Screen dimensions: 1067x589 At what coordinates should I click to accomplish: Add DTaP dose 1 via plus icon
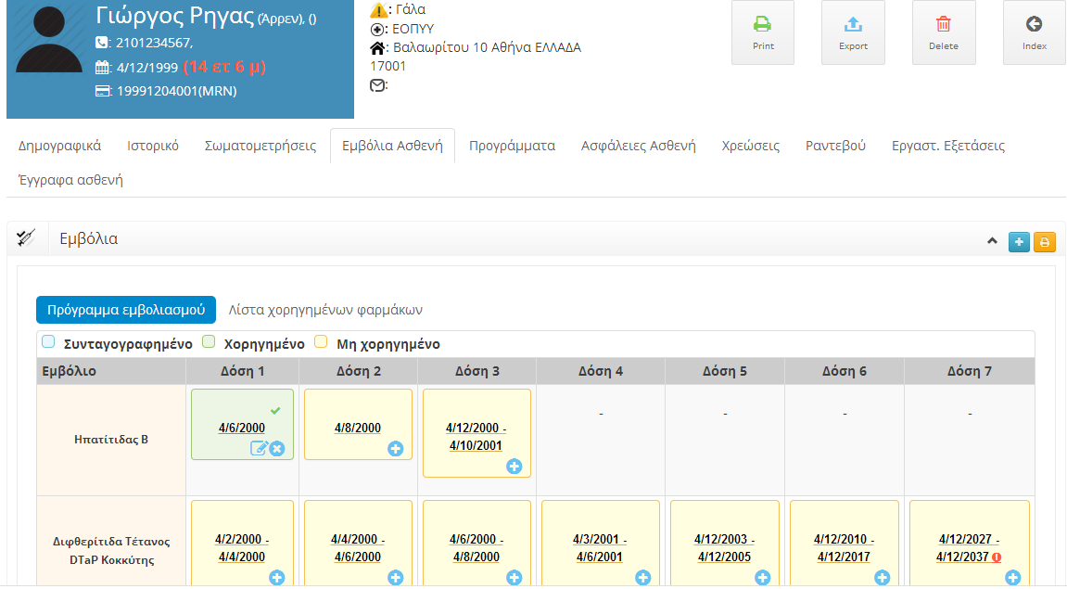click(277, 578)
